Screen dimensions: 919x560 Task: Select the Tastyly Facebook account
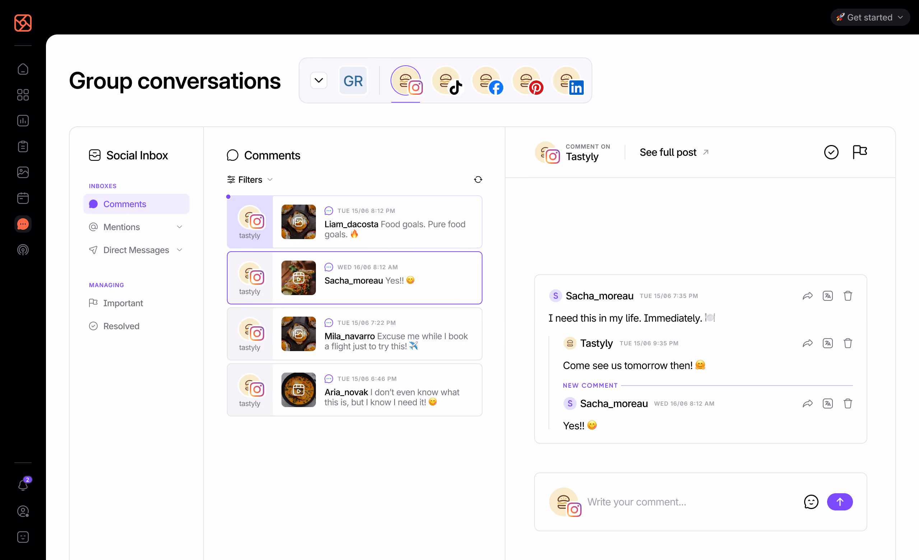coord(487,80)
